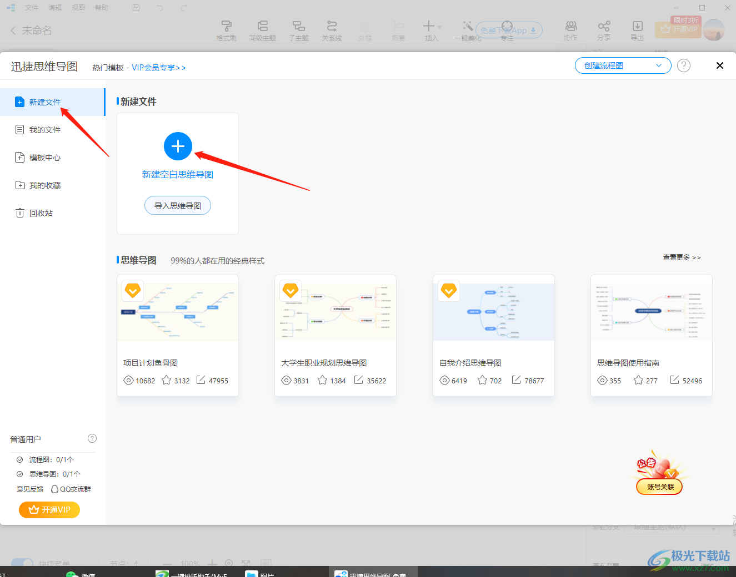The width and height of the screenshot is (736, 577).
Task: Click the blue plus circle icon
Action: point(178,146)
